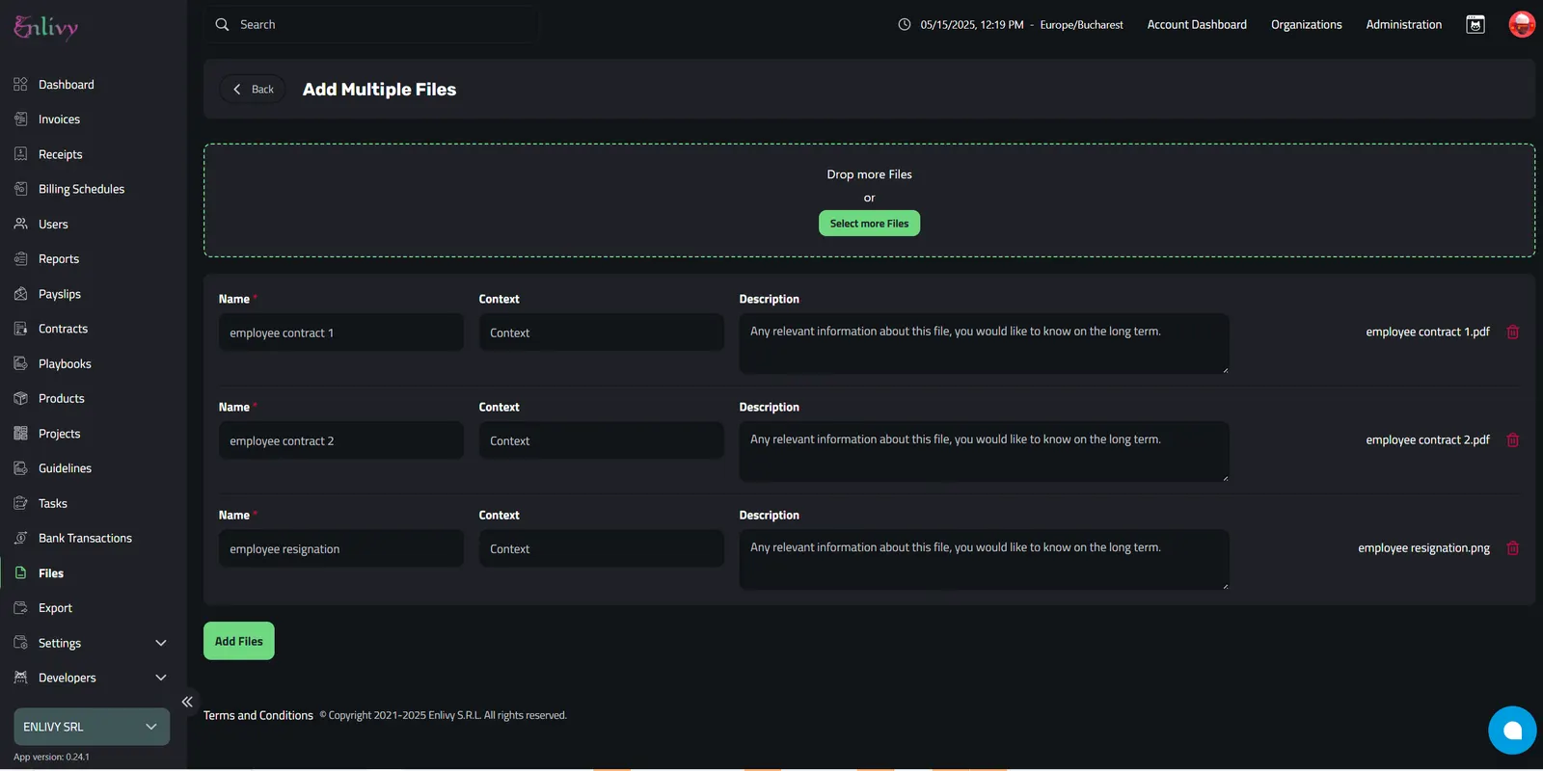
Task: Go to Invoices in sidebar
Action: point(59,120)
